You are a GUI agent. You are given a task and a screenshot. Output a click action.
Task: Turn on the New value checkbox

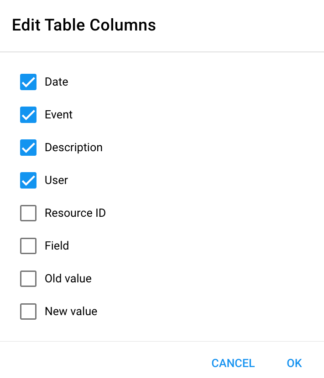pyautogui.click(x=28, y=312)
